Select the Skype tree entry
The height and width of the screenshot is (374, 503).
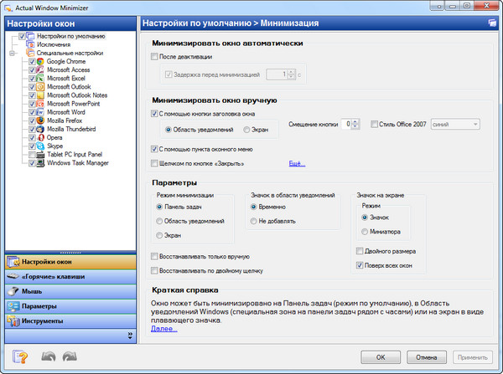[54, 146]
